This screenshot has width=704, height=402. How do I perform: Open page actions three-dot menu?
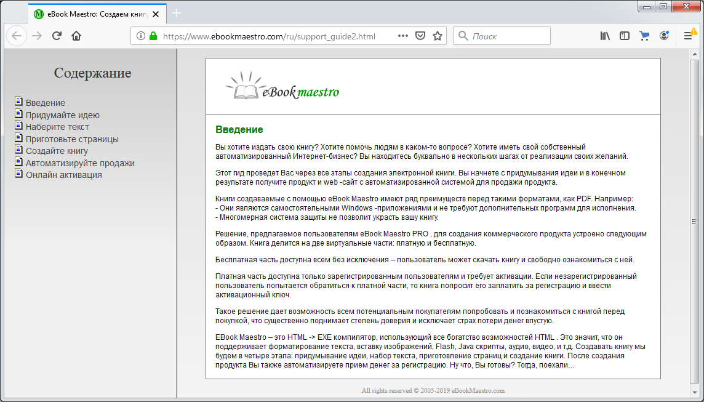coord(402,36)
